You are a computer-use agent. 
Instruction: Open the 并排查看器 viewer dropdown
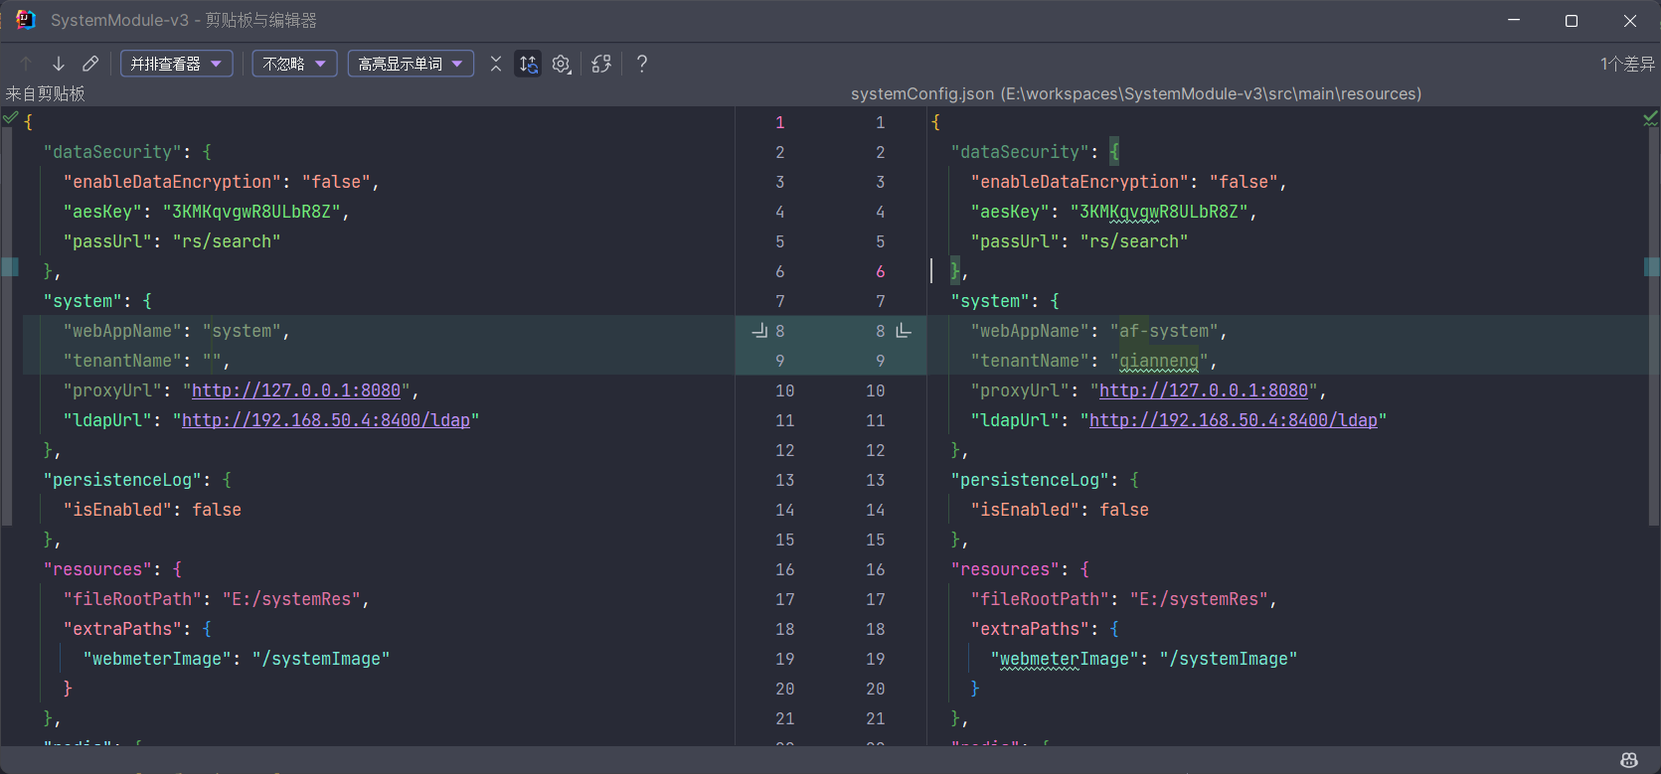[177, 64]
